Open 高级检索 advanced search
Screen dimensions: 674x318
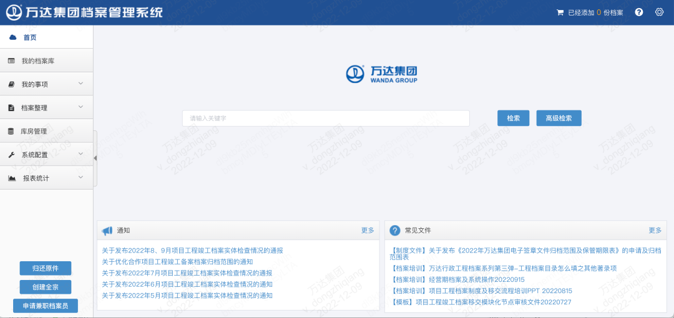(559, 118)
